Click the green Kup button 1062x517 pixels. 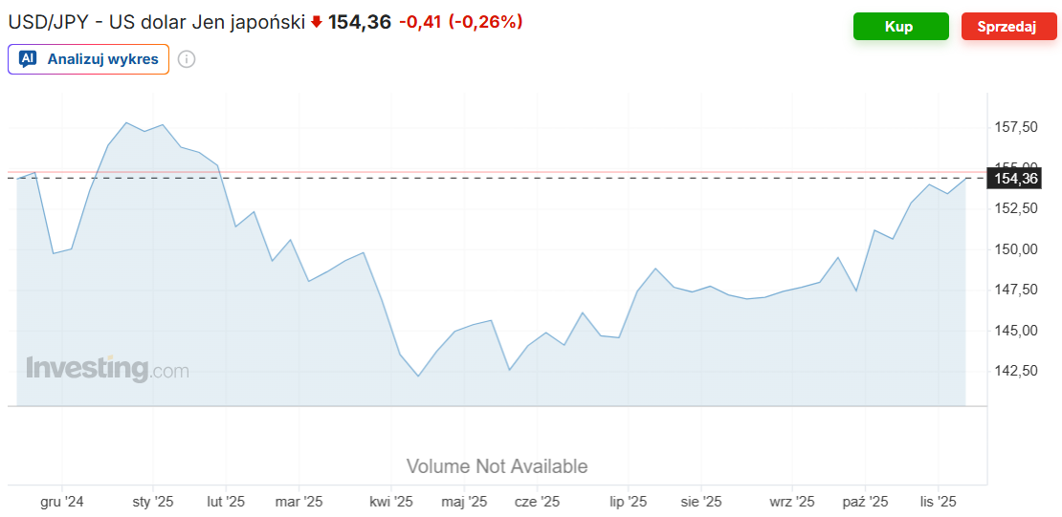(899, 27)
